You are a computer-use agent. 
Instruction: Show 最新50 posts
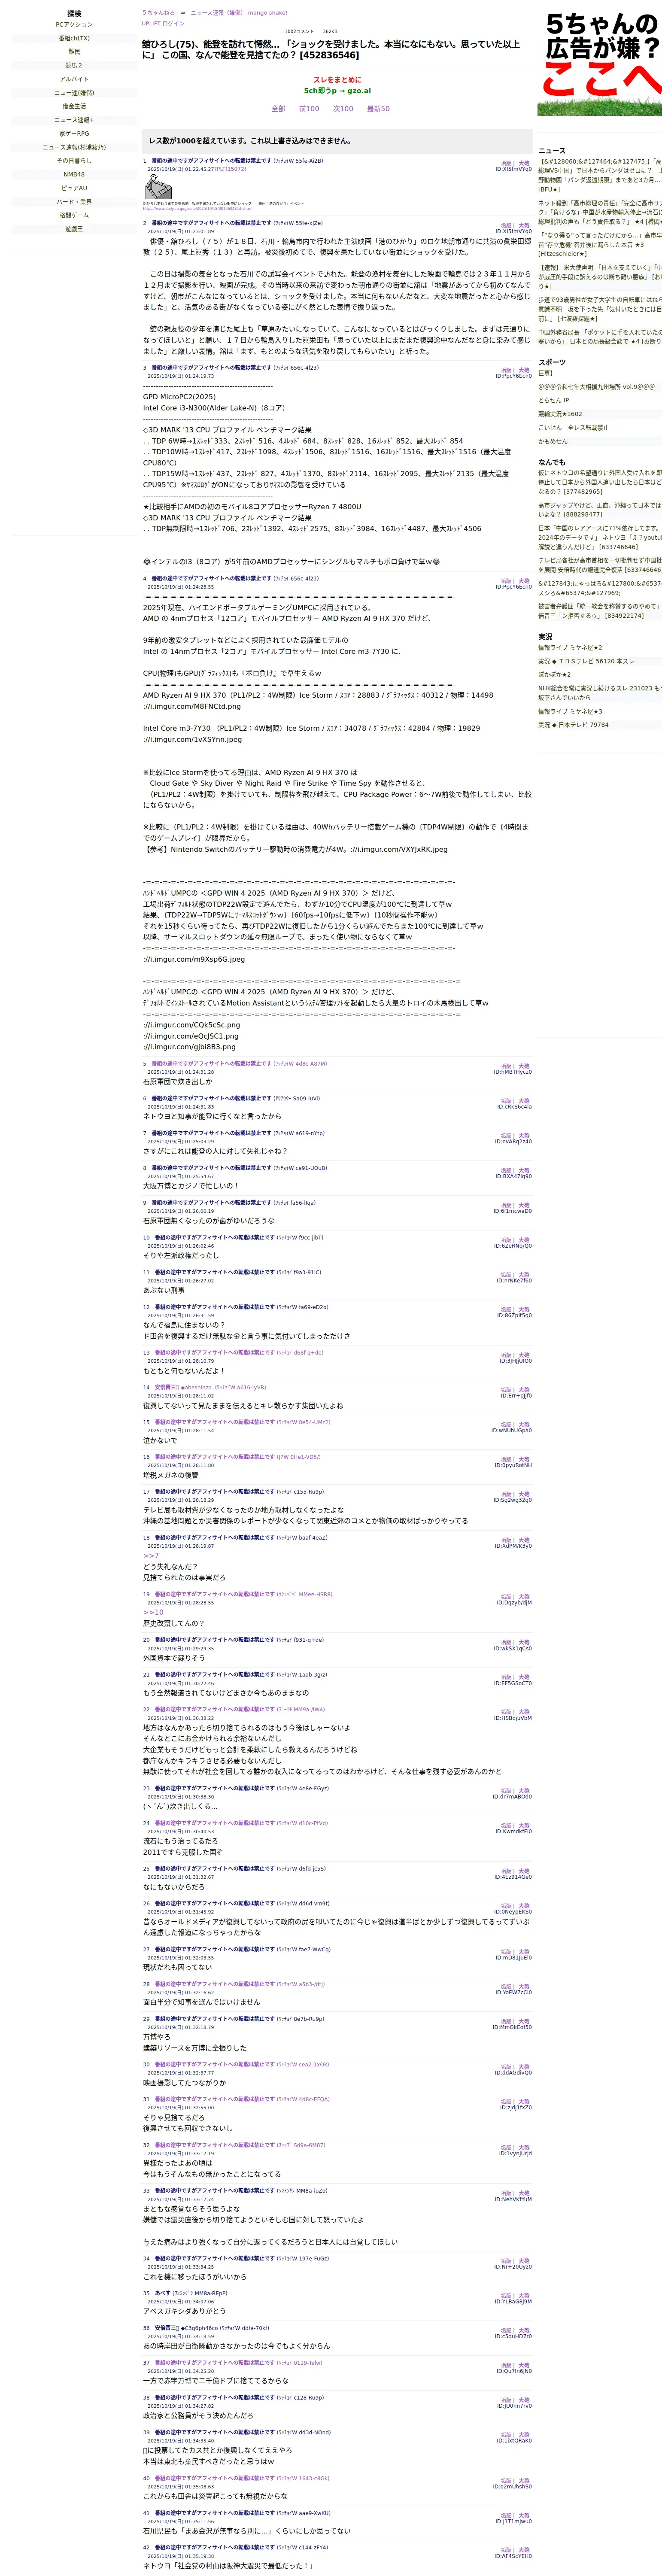(x=378, y=109)
